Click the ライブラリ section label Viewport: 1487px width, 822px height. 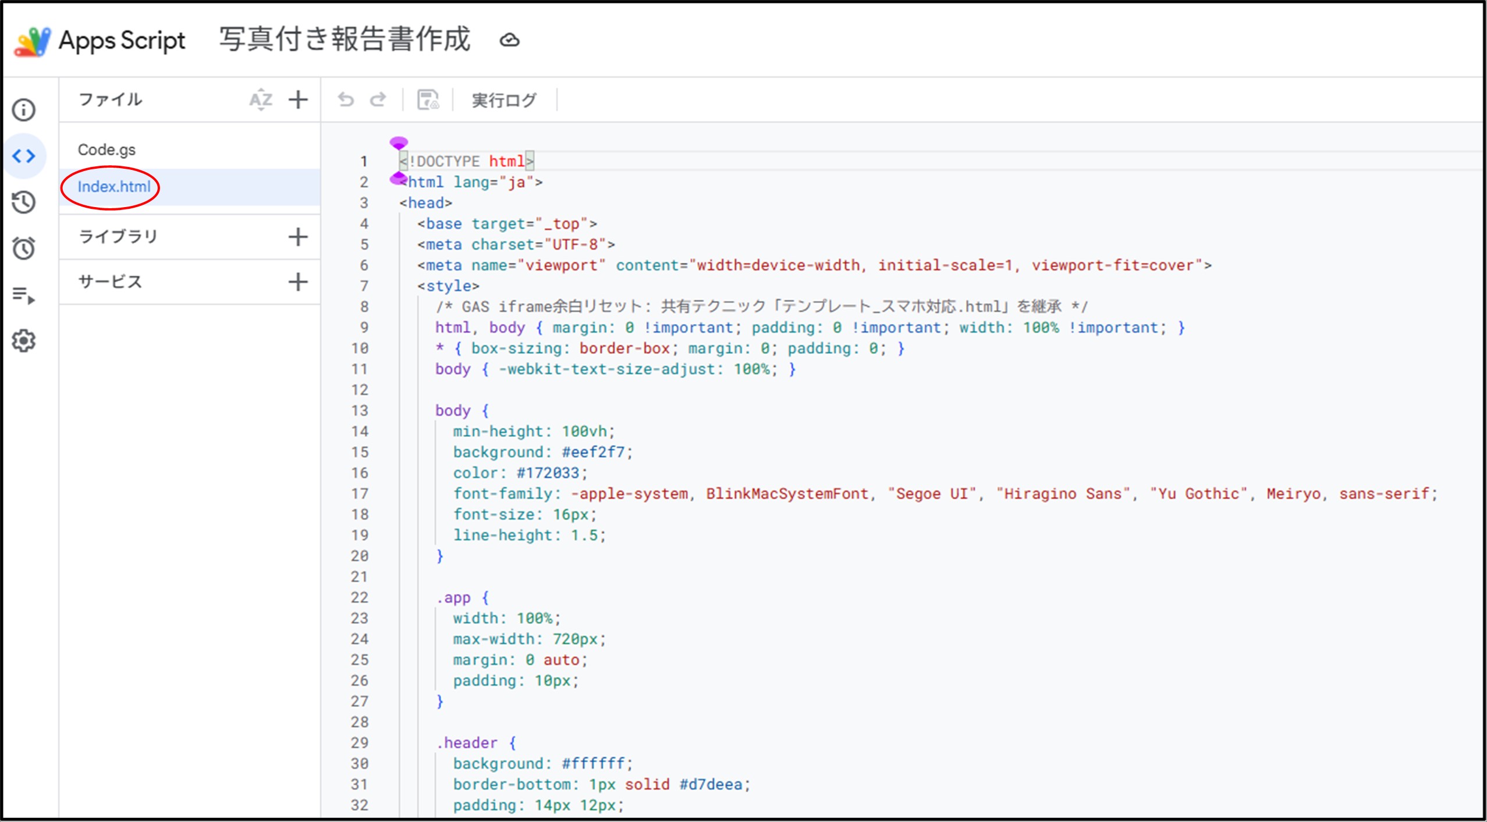coord(118,236)
